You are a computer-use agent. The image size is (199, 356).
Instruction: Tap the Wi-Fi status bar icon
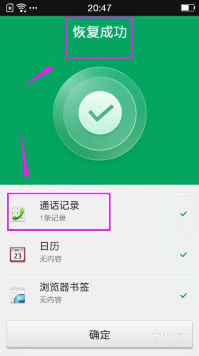pyautogui.click(x=22, y=8)
